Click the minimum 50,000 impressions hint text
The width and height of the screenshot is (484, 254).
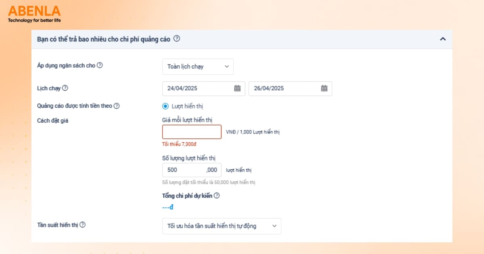click(x=209, y=182)
